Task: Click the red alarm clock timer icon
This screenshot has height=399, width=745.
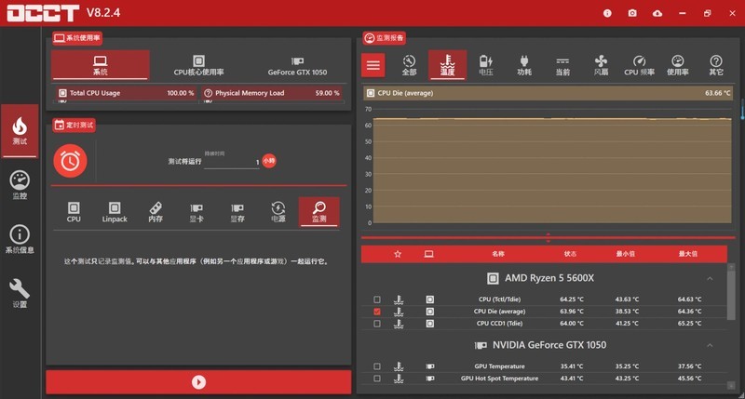Action: 70,161
